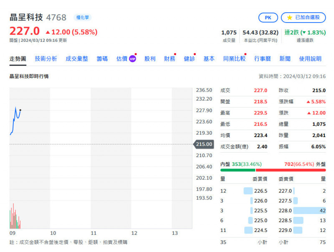
Task: Click the bid price 226.5
Action: click(x=261, y=191)
